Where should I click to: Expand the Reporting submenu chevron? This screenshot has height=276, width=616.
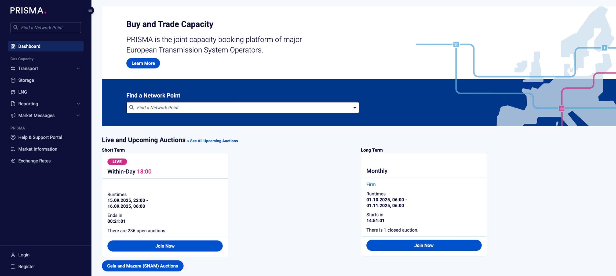78,104
